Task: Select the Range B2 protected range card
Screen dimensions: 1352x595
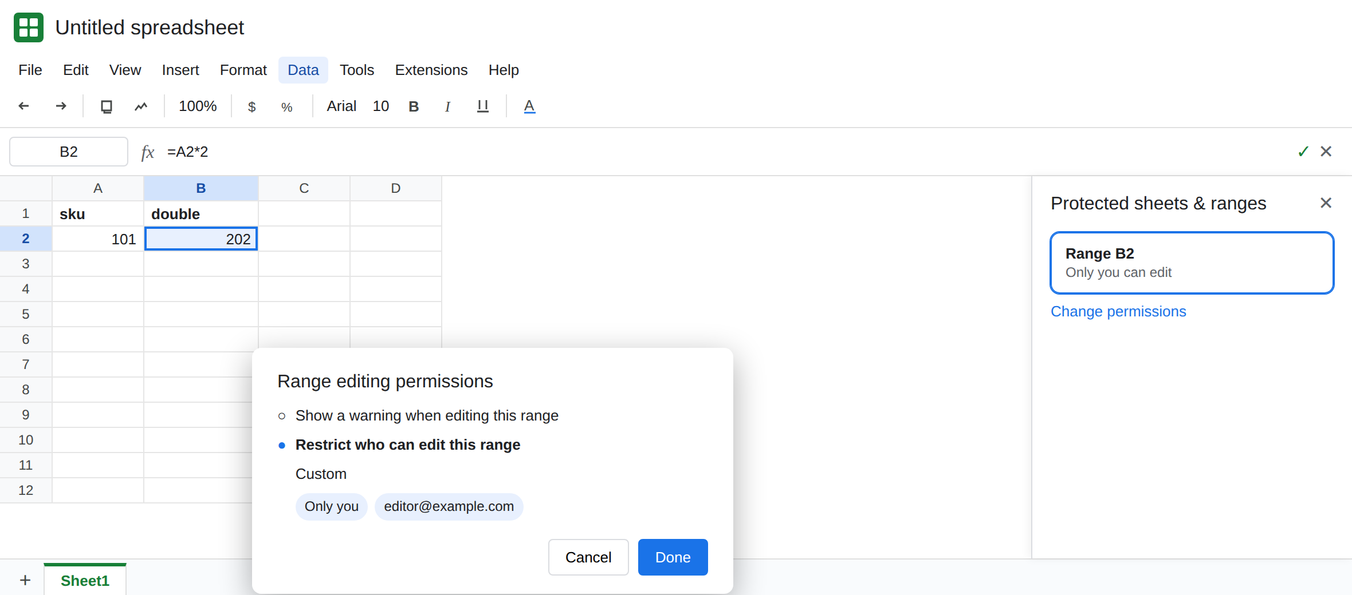Action: tap(1192, 263)
